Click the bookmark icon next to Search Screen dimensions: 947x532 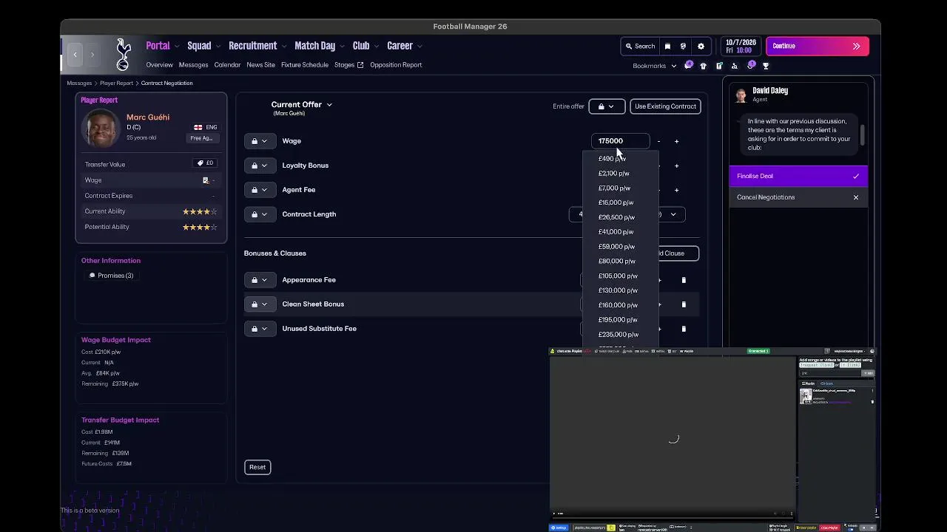click(667, 46)
